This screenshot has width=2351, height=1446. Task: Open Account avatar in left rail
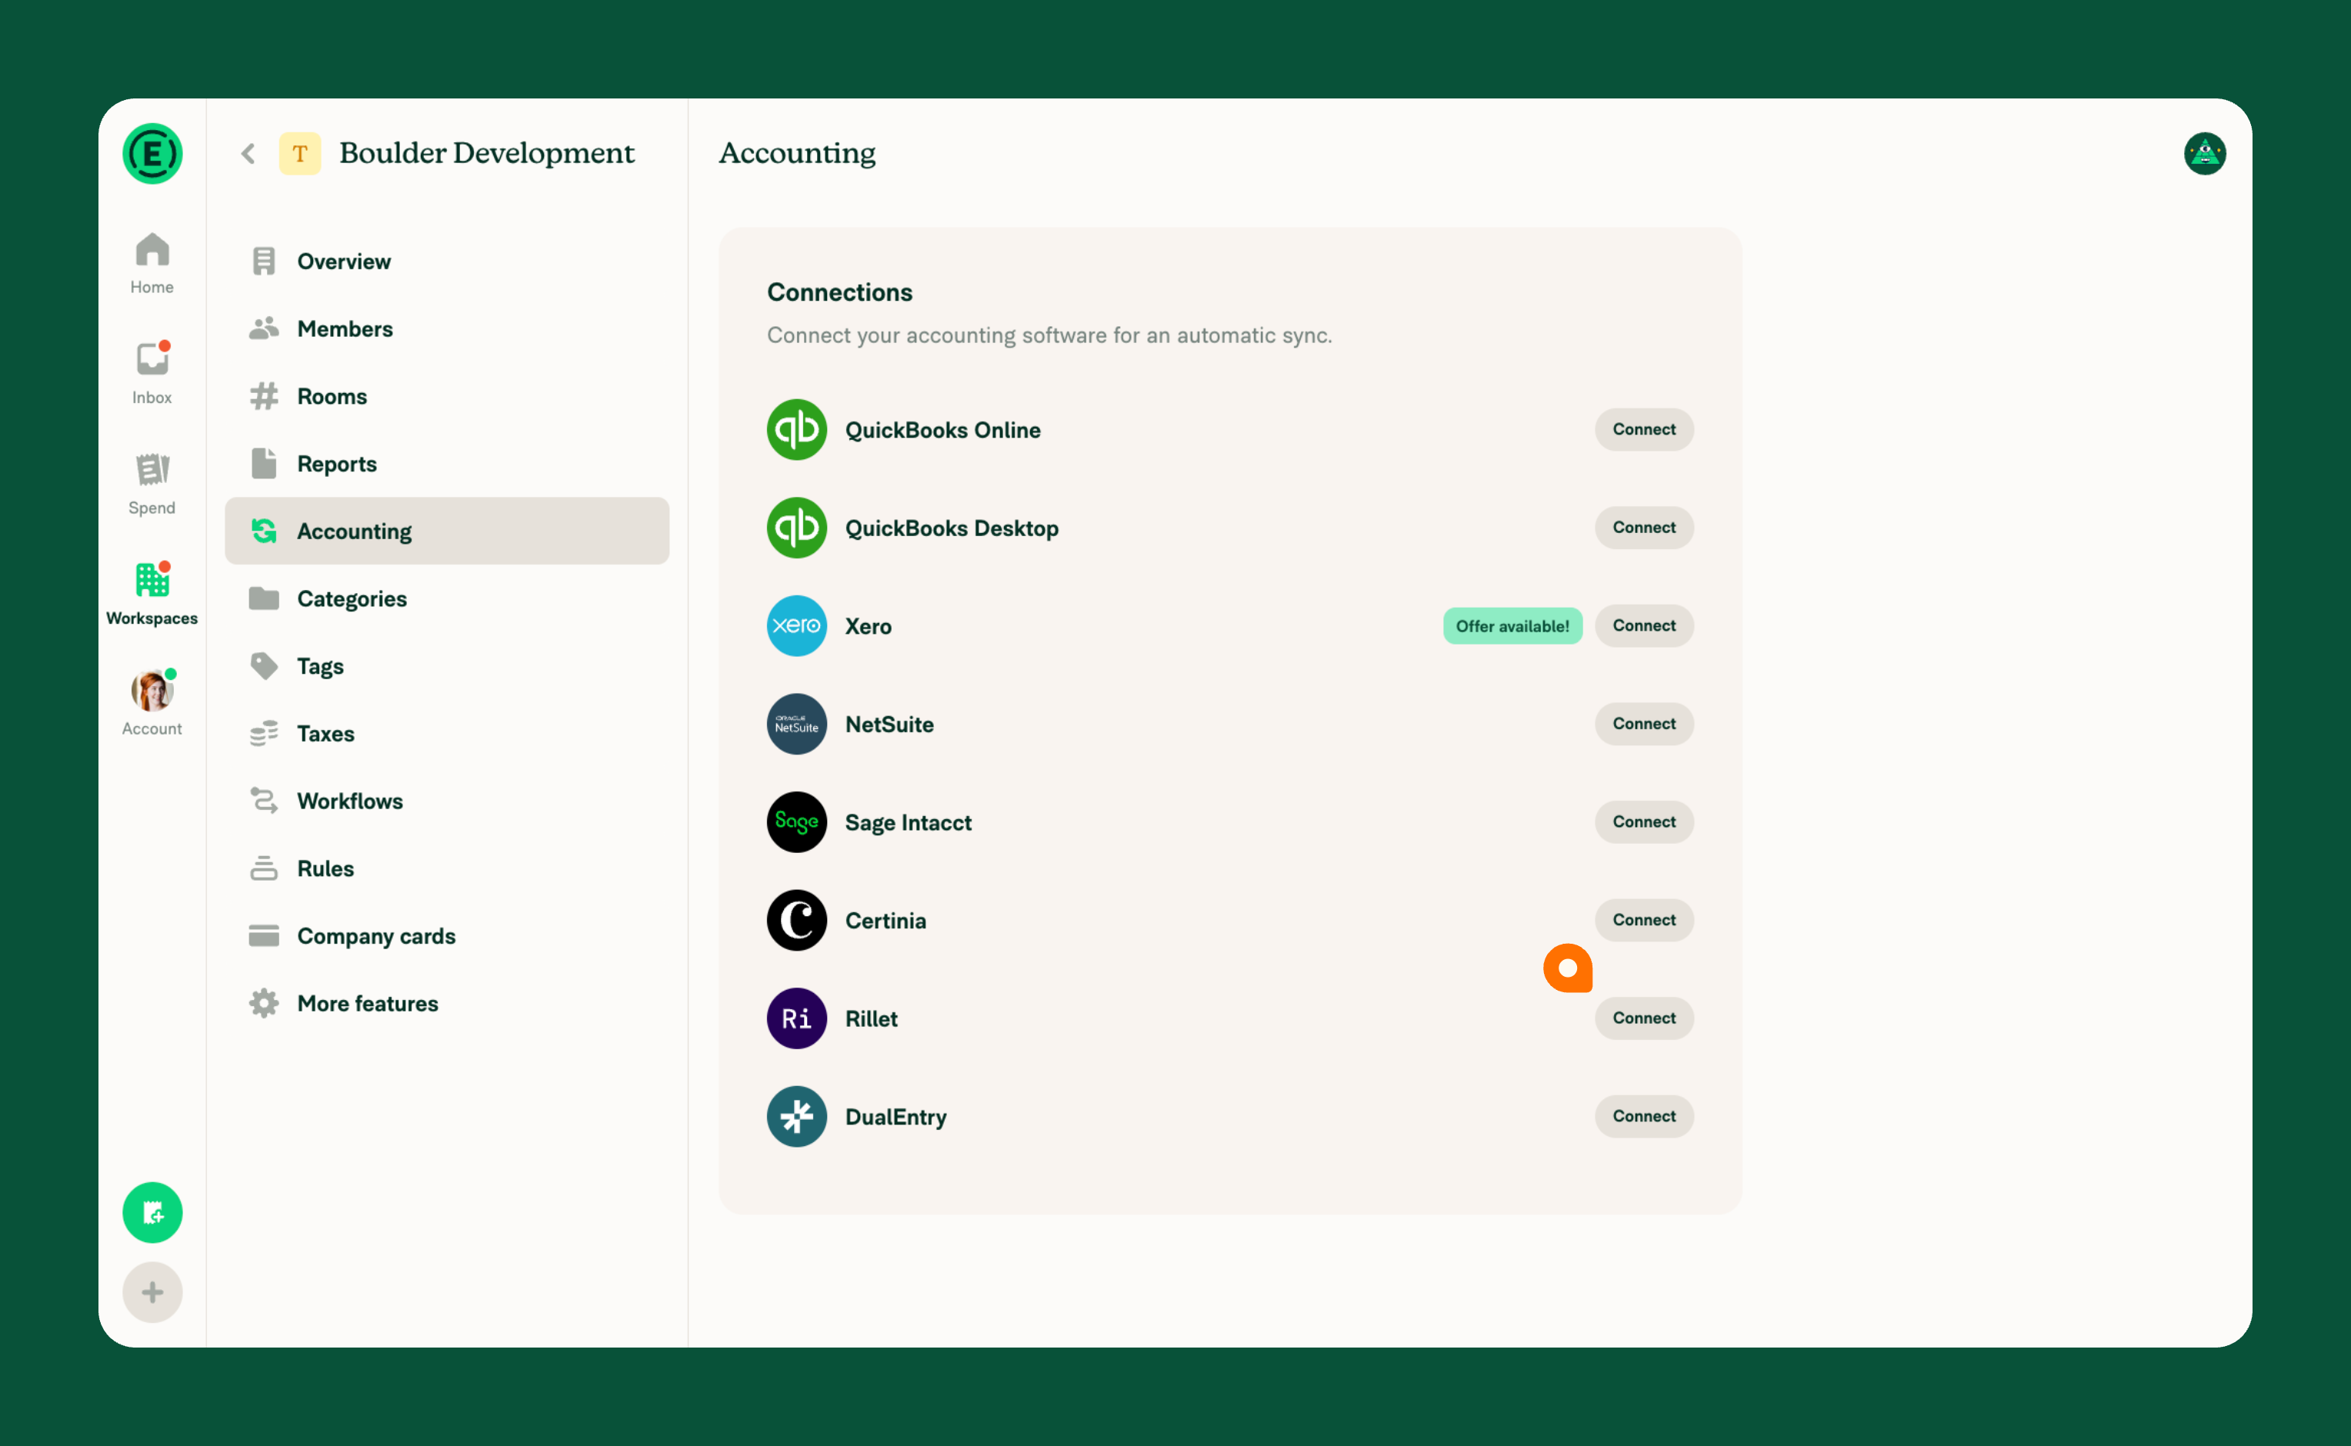(x=152, y=691)
